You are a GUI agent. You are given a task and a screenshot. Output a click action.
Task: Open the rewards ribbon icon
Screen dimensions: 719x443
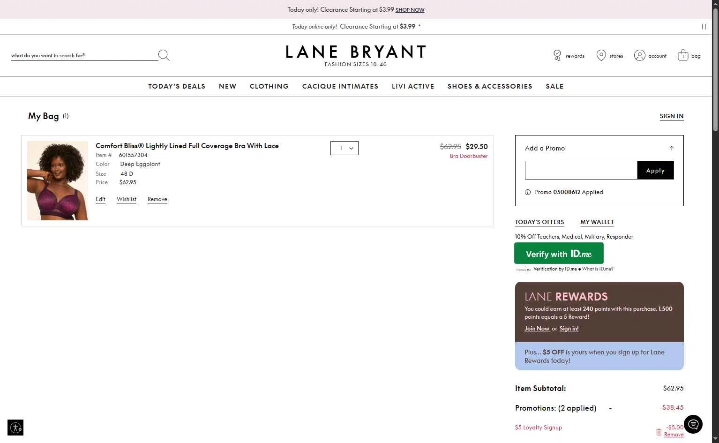point(557,55)
